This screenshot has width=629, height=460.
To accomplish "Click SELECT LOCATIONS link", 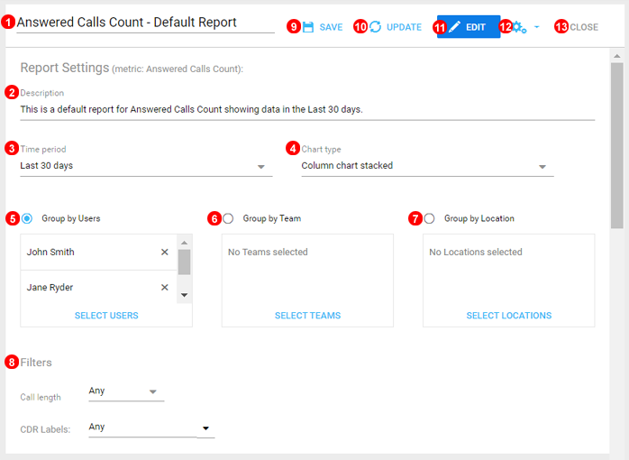I will click(x=508, y=316).
